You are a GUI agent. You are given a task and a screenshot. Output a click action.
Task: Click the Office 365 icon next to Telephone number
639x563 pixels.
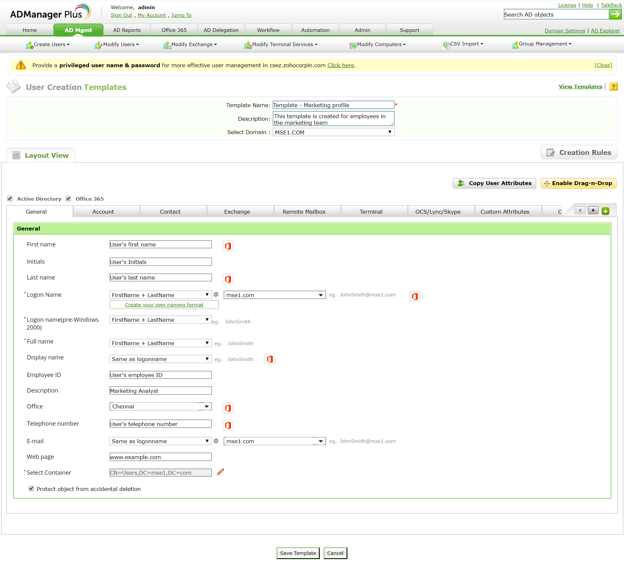(228, 425)
